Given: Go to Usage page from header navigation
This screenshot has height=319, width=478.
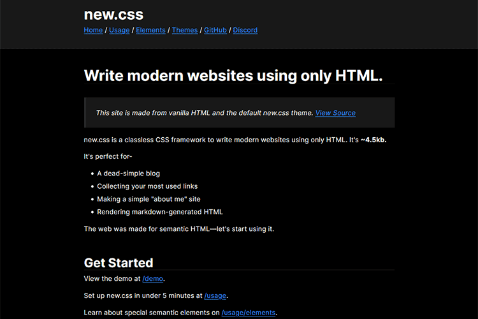Looking at the screenshot, I should 119,30.
